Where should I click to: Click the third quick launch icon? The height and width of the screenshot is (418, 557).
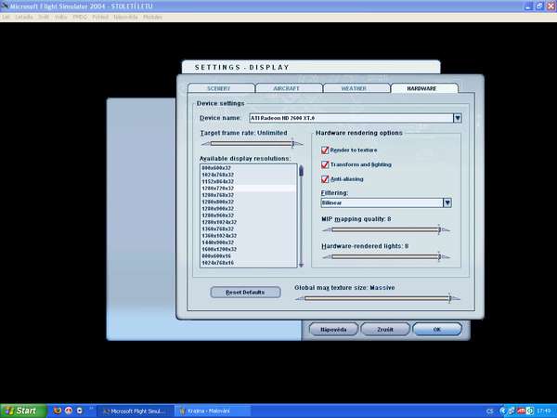80,411
